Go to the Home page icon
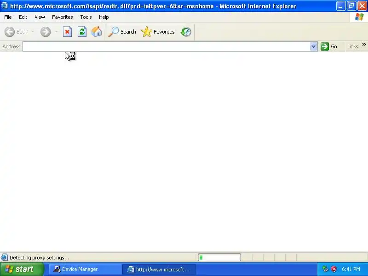 97,32
